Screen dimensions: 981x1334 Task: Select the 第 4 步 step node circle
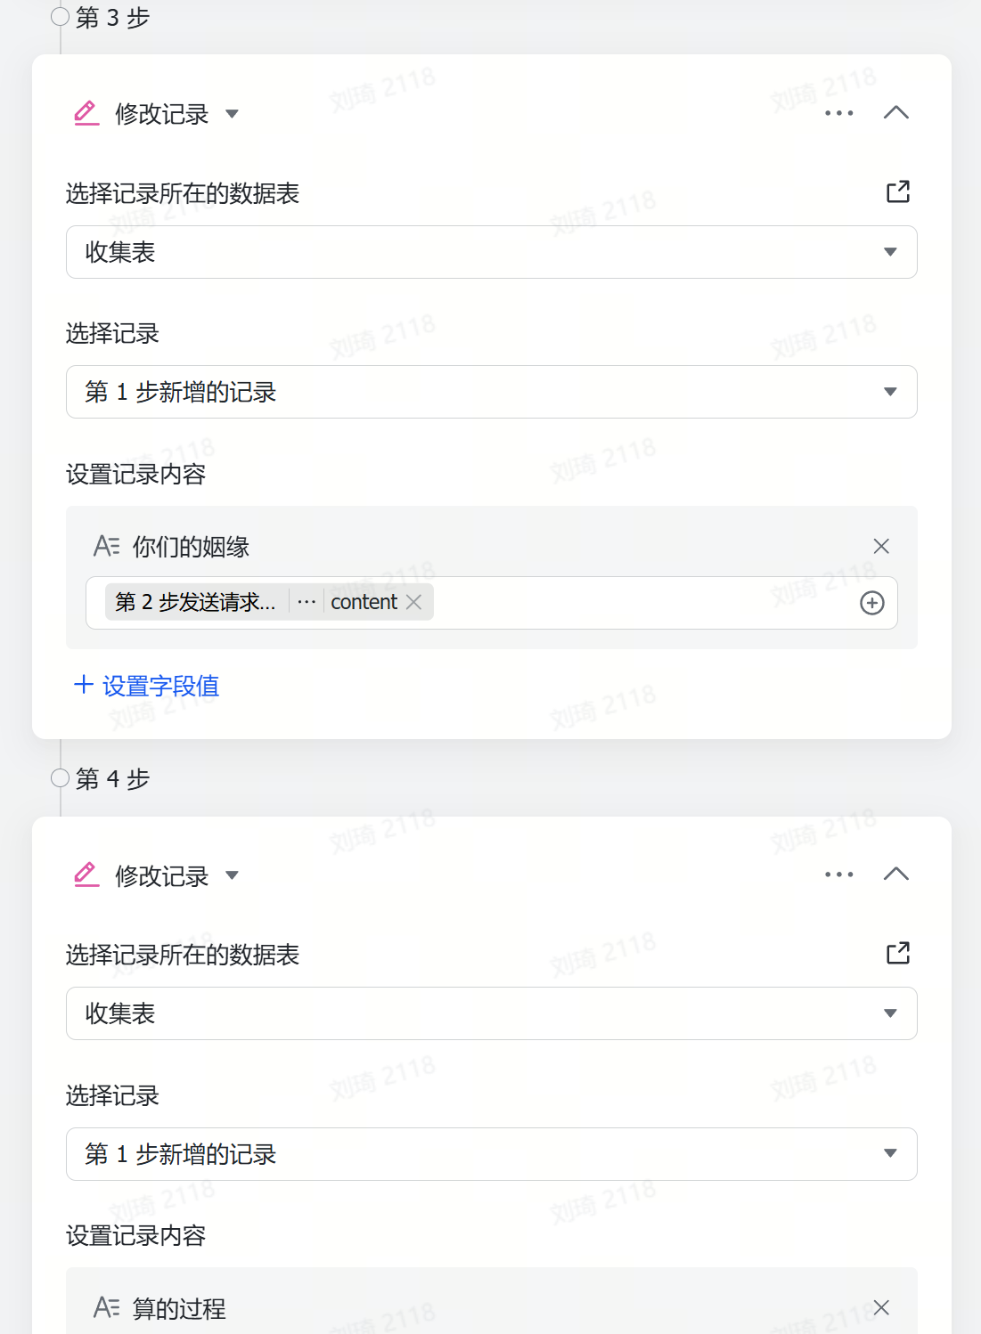[60, 778]
